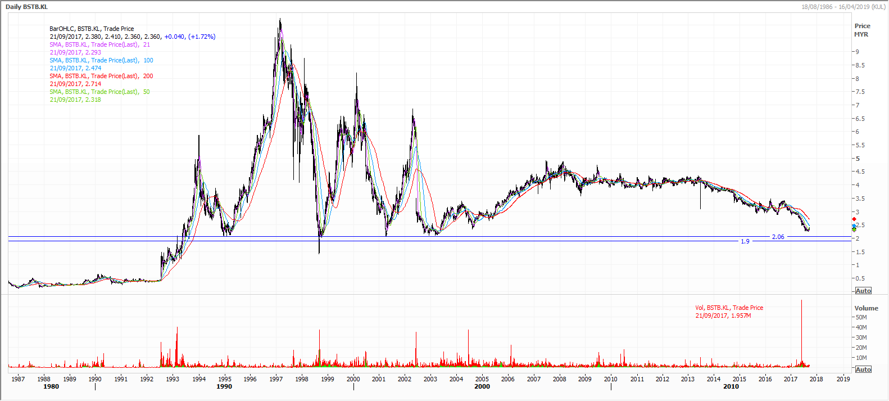The image size is (889, 401).
Task: Click the Daily BSTB.KL chart title
Action: (26, 7)
